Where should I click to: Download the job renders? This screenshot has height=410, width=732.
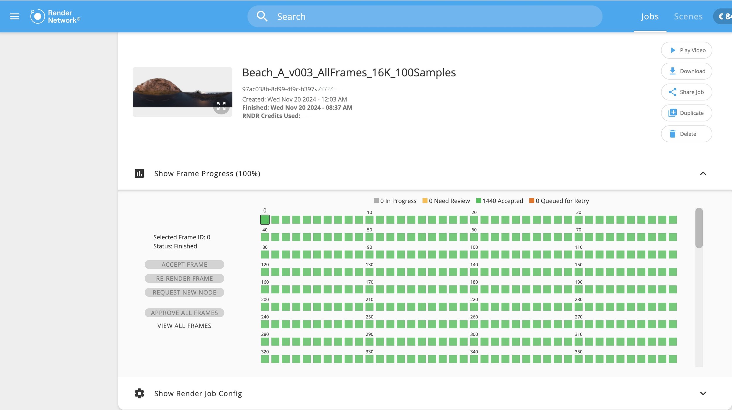coord(686,71)
